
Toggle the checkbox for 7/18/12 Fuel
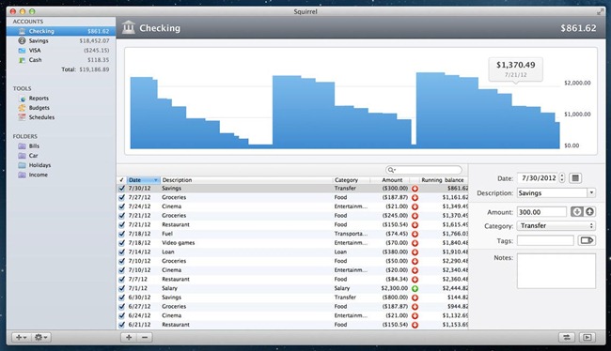(x=121, y=234)
